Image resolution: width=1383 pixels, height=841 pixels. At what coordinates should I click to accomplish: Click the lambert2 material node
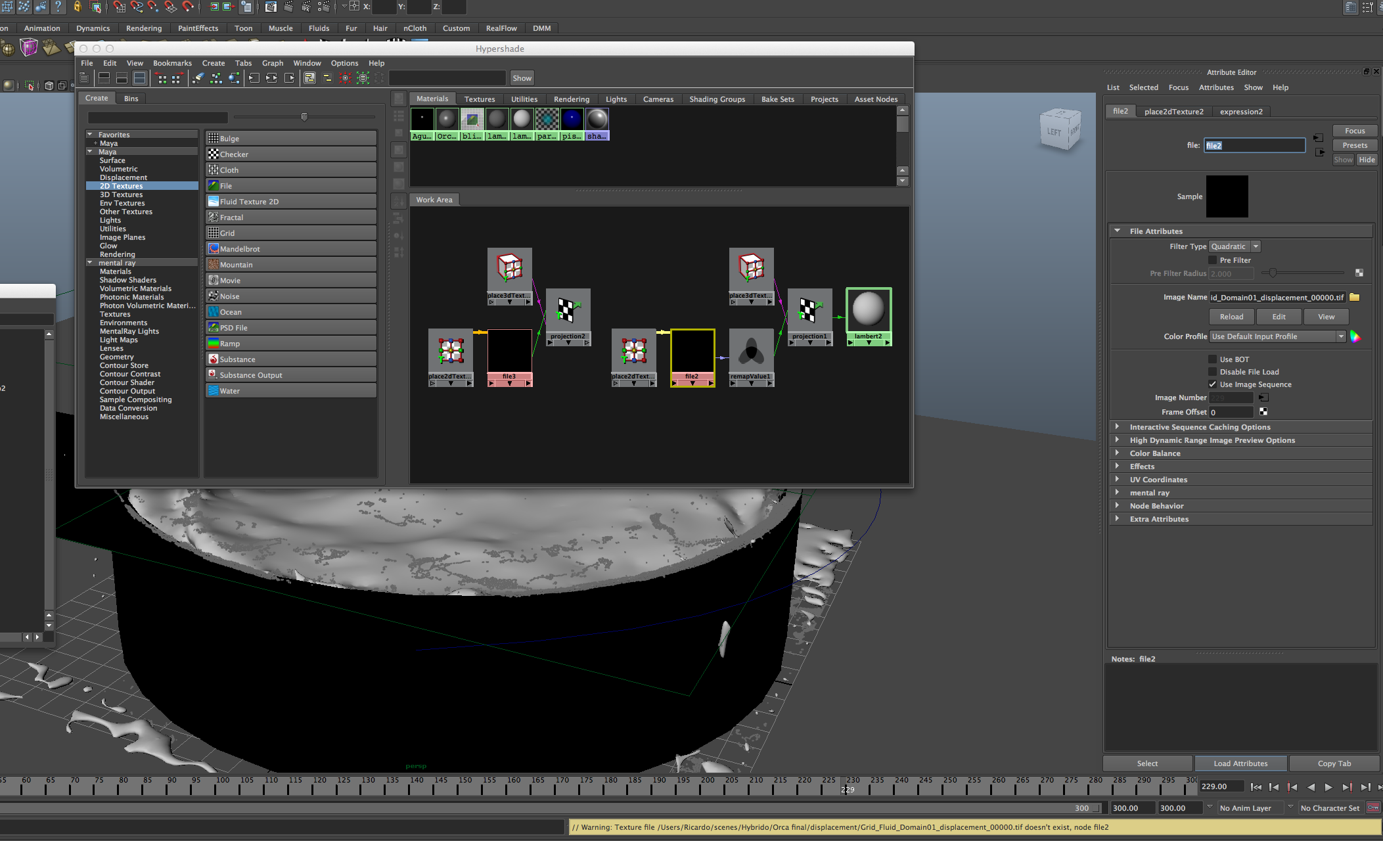[868, 309]
